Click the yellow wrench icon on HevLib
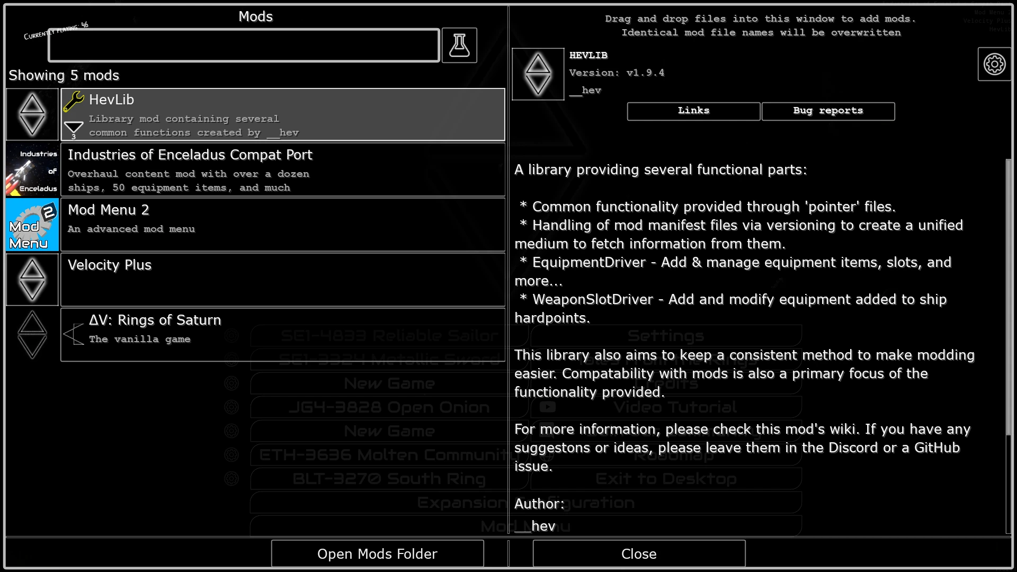1017x572 pixels. (74, 102)
